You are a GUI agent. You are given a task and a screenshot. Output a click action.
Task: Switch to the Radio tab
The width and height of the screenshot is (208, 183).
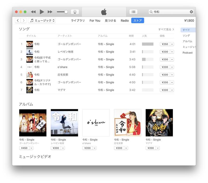(x=125, y=21)
